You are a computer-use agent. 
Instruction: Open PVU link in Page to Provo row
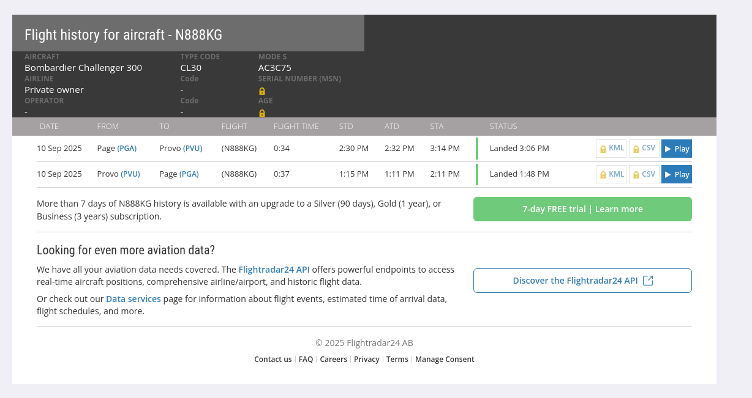pos(193,148)
